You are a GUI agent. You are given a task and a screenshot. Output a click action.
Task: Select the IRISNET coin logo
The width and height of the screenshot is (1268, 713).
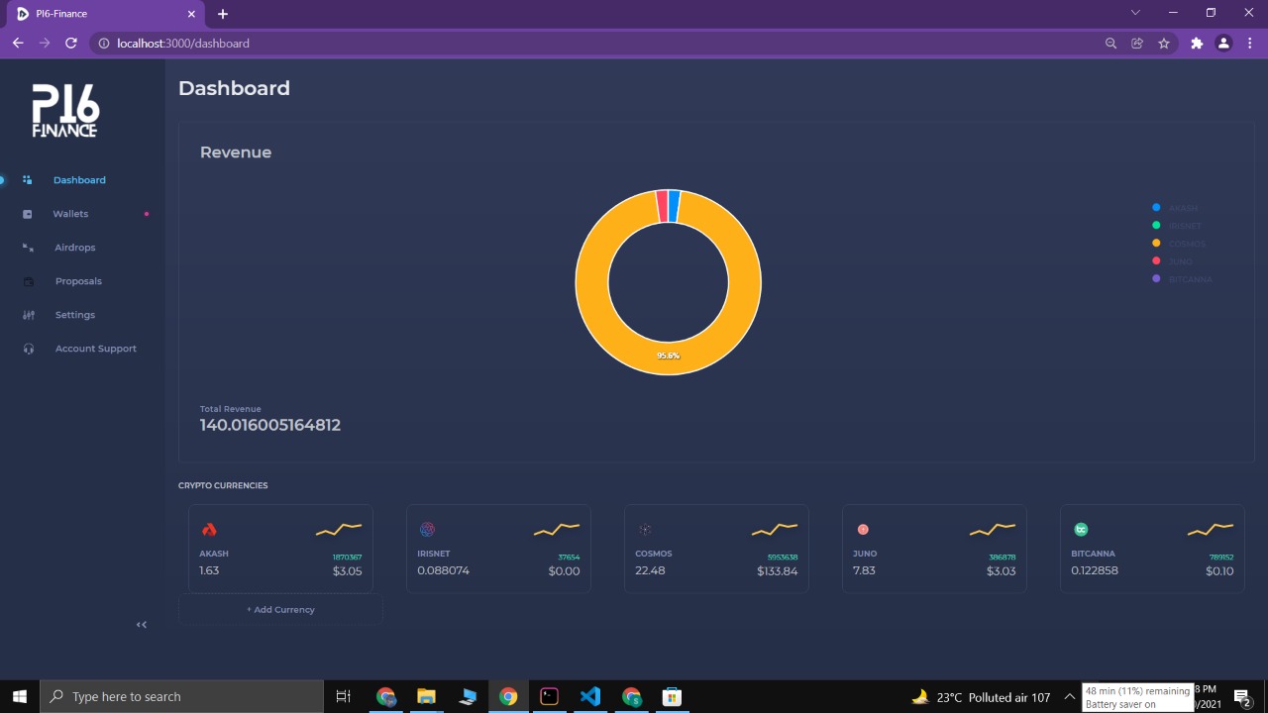coord(427,529)
